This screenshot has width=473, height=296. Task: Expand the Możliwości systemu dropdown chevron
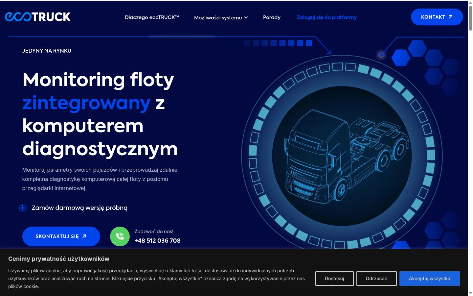coord(246,18)
